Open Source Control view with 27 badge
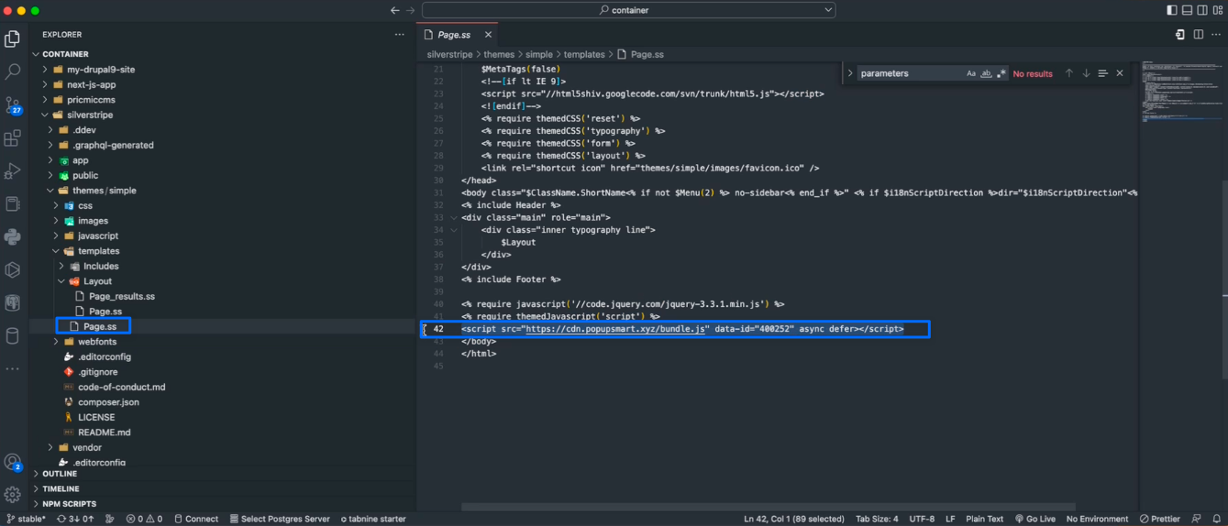 click(x=13, y=104)
